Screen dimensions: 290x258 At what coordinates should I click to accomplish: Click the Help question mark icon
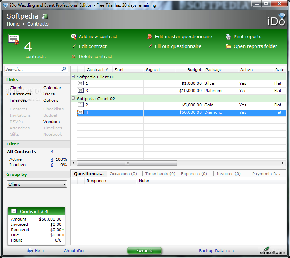[30, 251]
